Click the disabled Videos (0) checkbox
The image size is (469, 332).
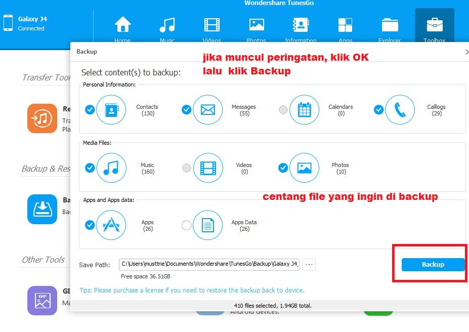186,168
